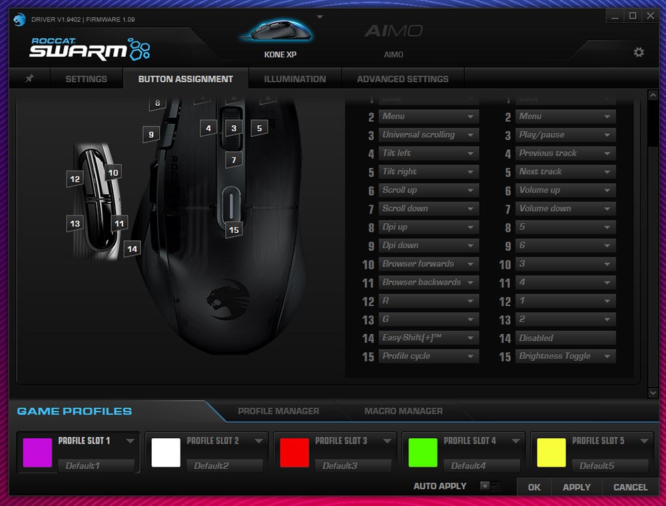The height and width of the screenshot is (506, 666).
Task: Click the Disabled field for button 14
Action: pyautogui.click(x=565, y=338)
